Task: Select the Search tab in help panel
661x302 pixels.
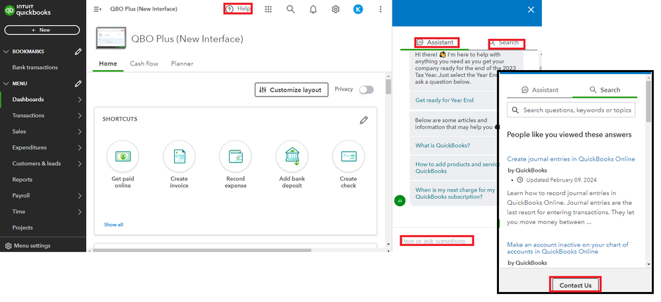Action: 505,42
